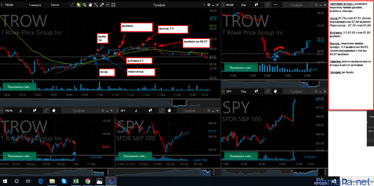Screen dimensions: 374x186
Task: Open Skype from taskbar
Action: tap(64, 181)
